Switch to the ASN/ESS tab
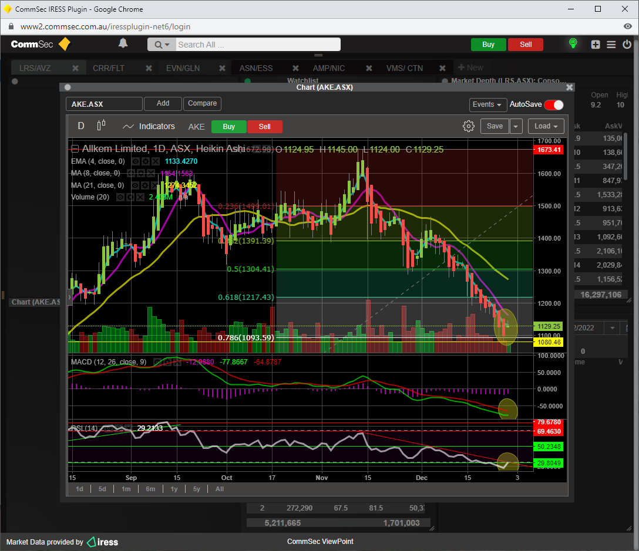The height and width of the screenshot is (551, 639). point(256,68)
